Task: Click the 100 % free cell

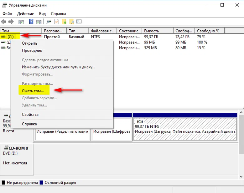Action: [202, 42]
